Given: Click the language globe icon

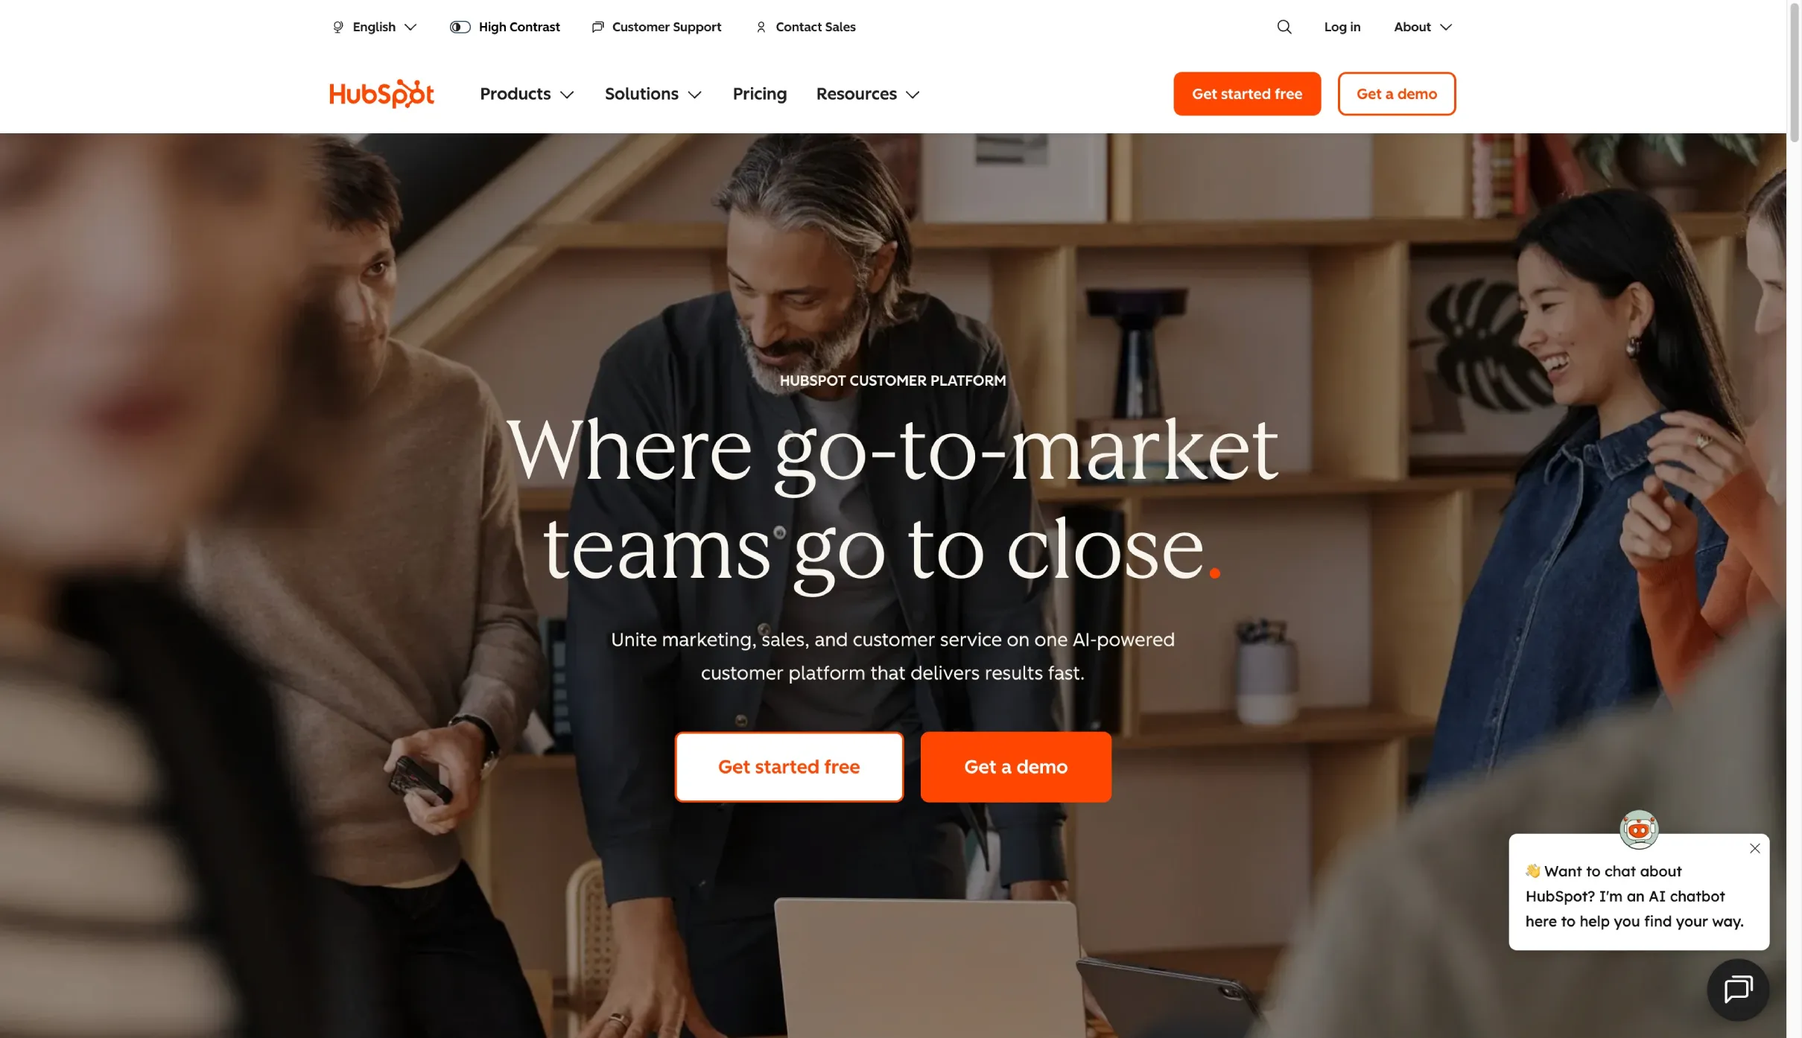Looking at the screenshot, I should [338, 27].
